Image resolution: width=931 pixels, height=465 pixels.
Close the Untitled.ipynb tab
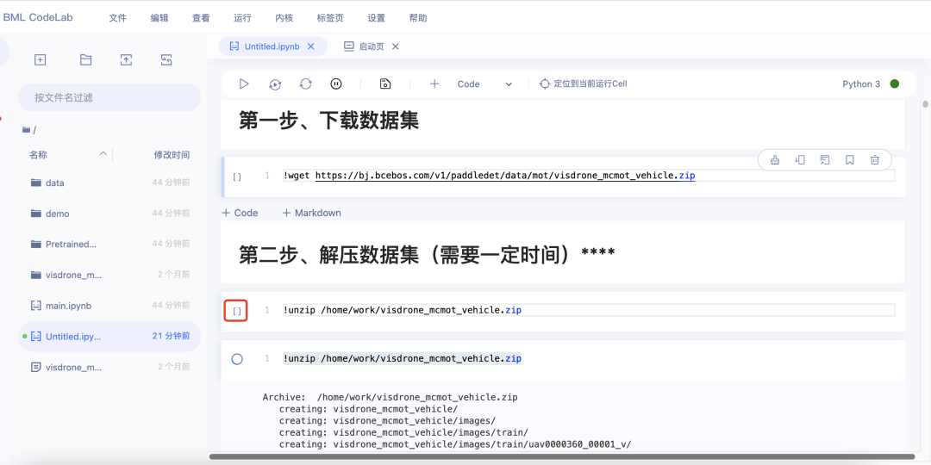coord(310,46)
